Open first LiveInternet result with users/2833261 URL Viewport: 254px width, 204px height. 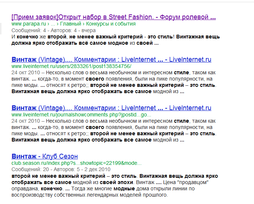coord(111,59)
